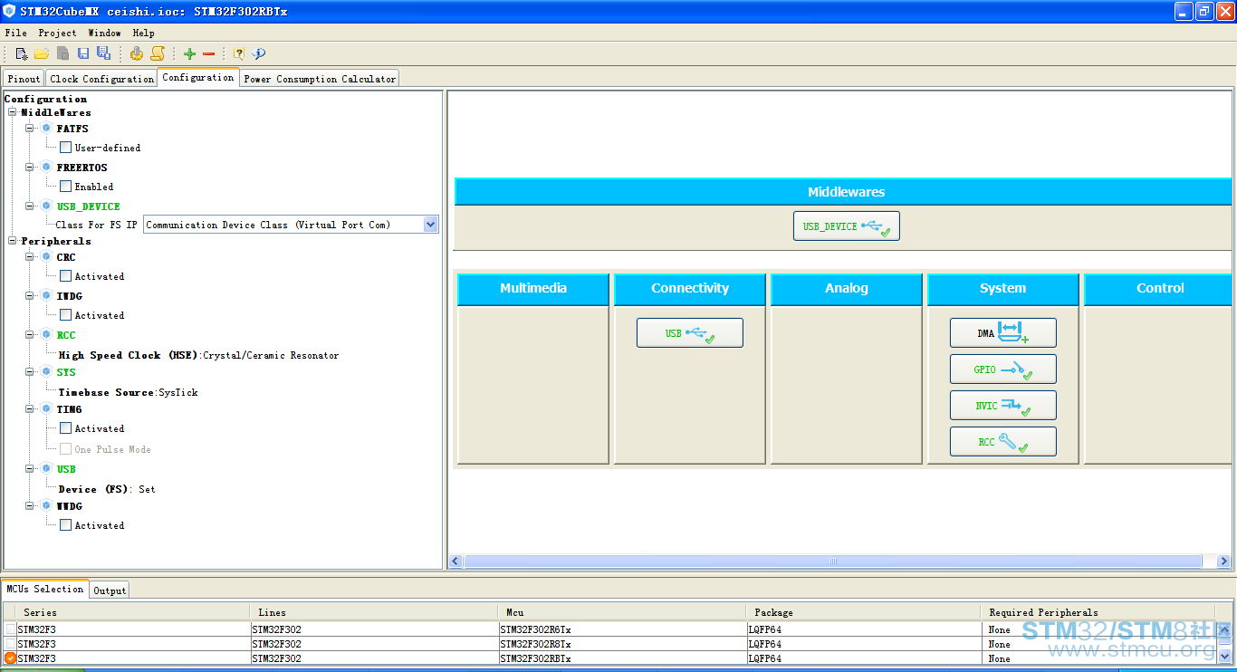Viewport: 1237px width, 672px height.
Task: Click the blue info bubble toolbar icon
Action: tap(259, 53)
